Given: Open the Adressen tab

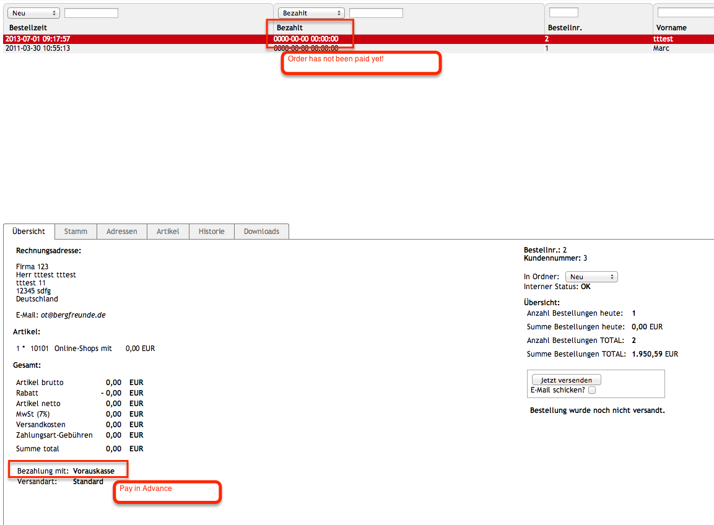Looking at the screenshot, I should click(x=121, y=232).
